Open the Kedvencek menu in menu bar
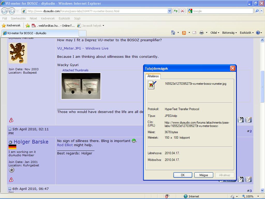Viewport: 265px width, 199px height. (x=48, y=18)
